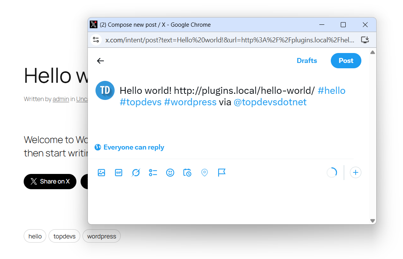Open the admin author link on blog page
Screen dimensions: 403x259
(61, 99)
